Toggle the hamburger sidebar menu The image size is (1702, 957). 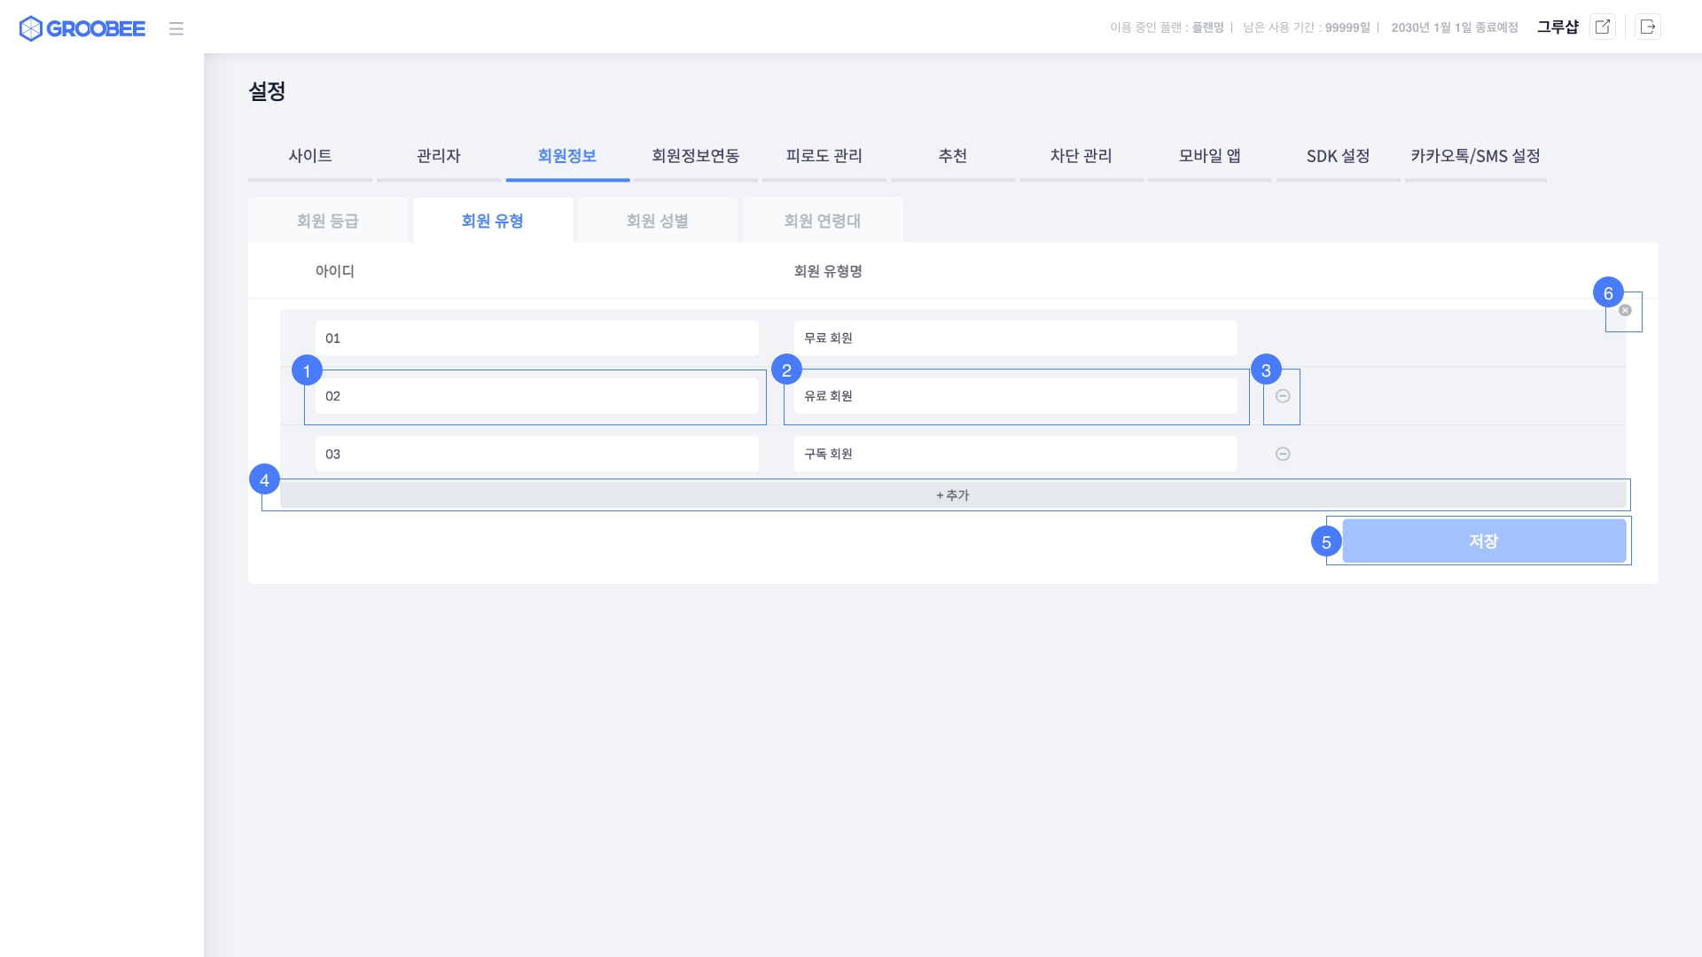coord(176,28)
